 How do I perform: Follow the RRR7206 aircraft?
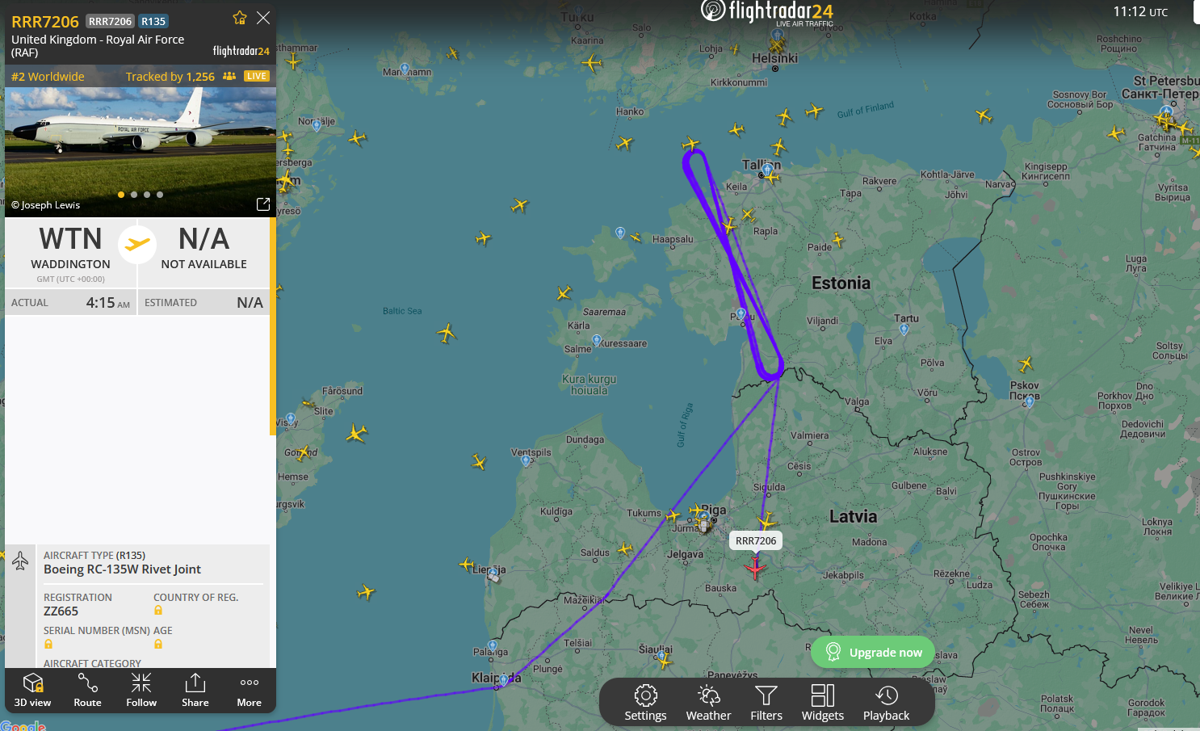(141, 690)
